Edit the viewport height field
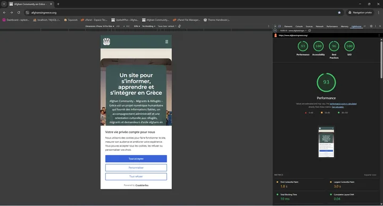383x206 pixels. point(128,26)
